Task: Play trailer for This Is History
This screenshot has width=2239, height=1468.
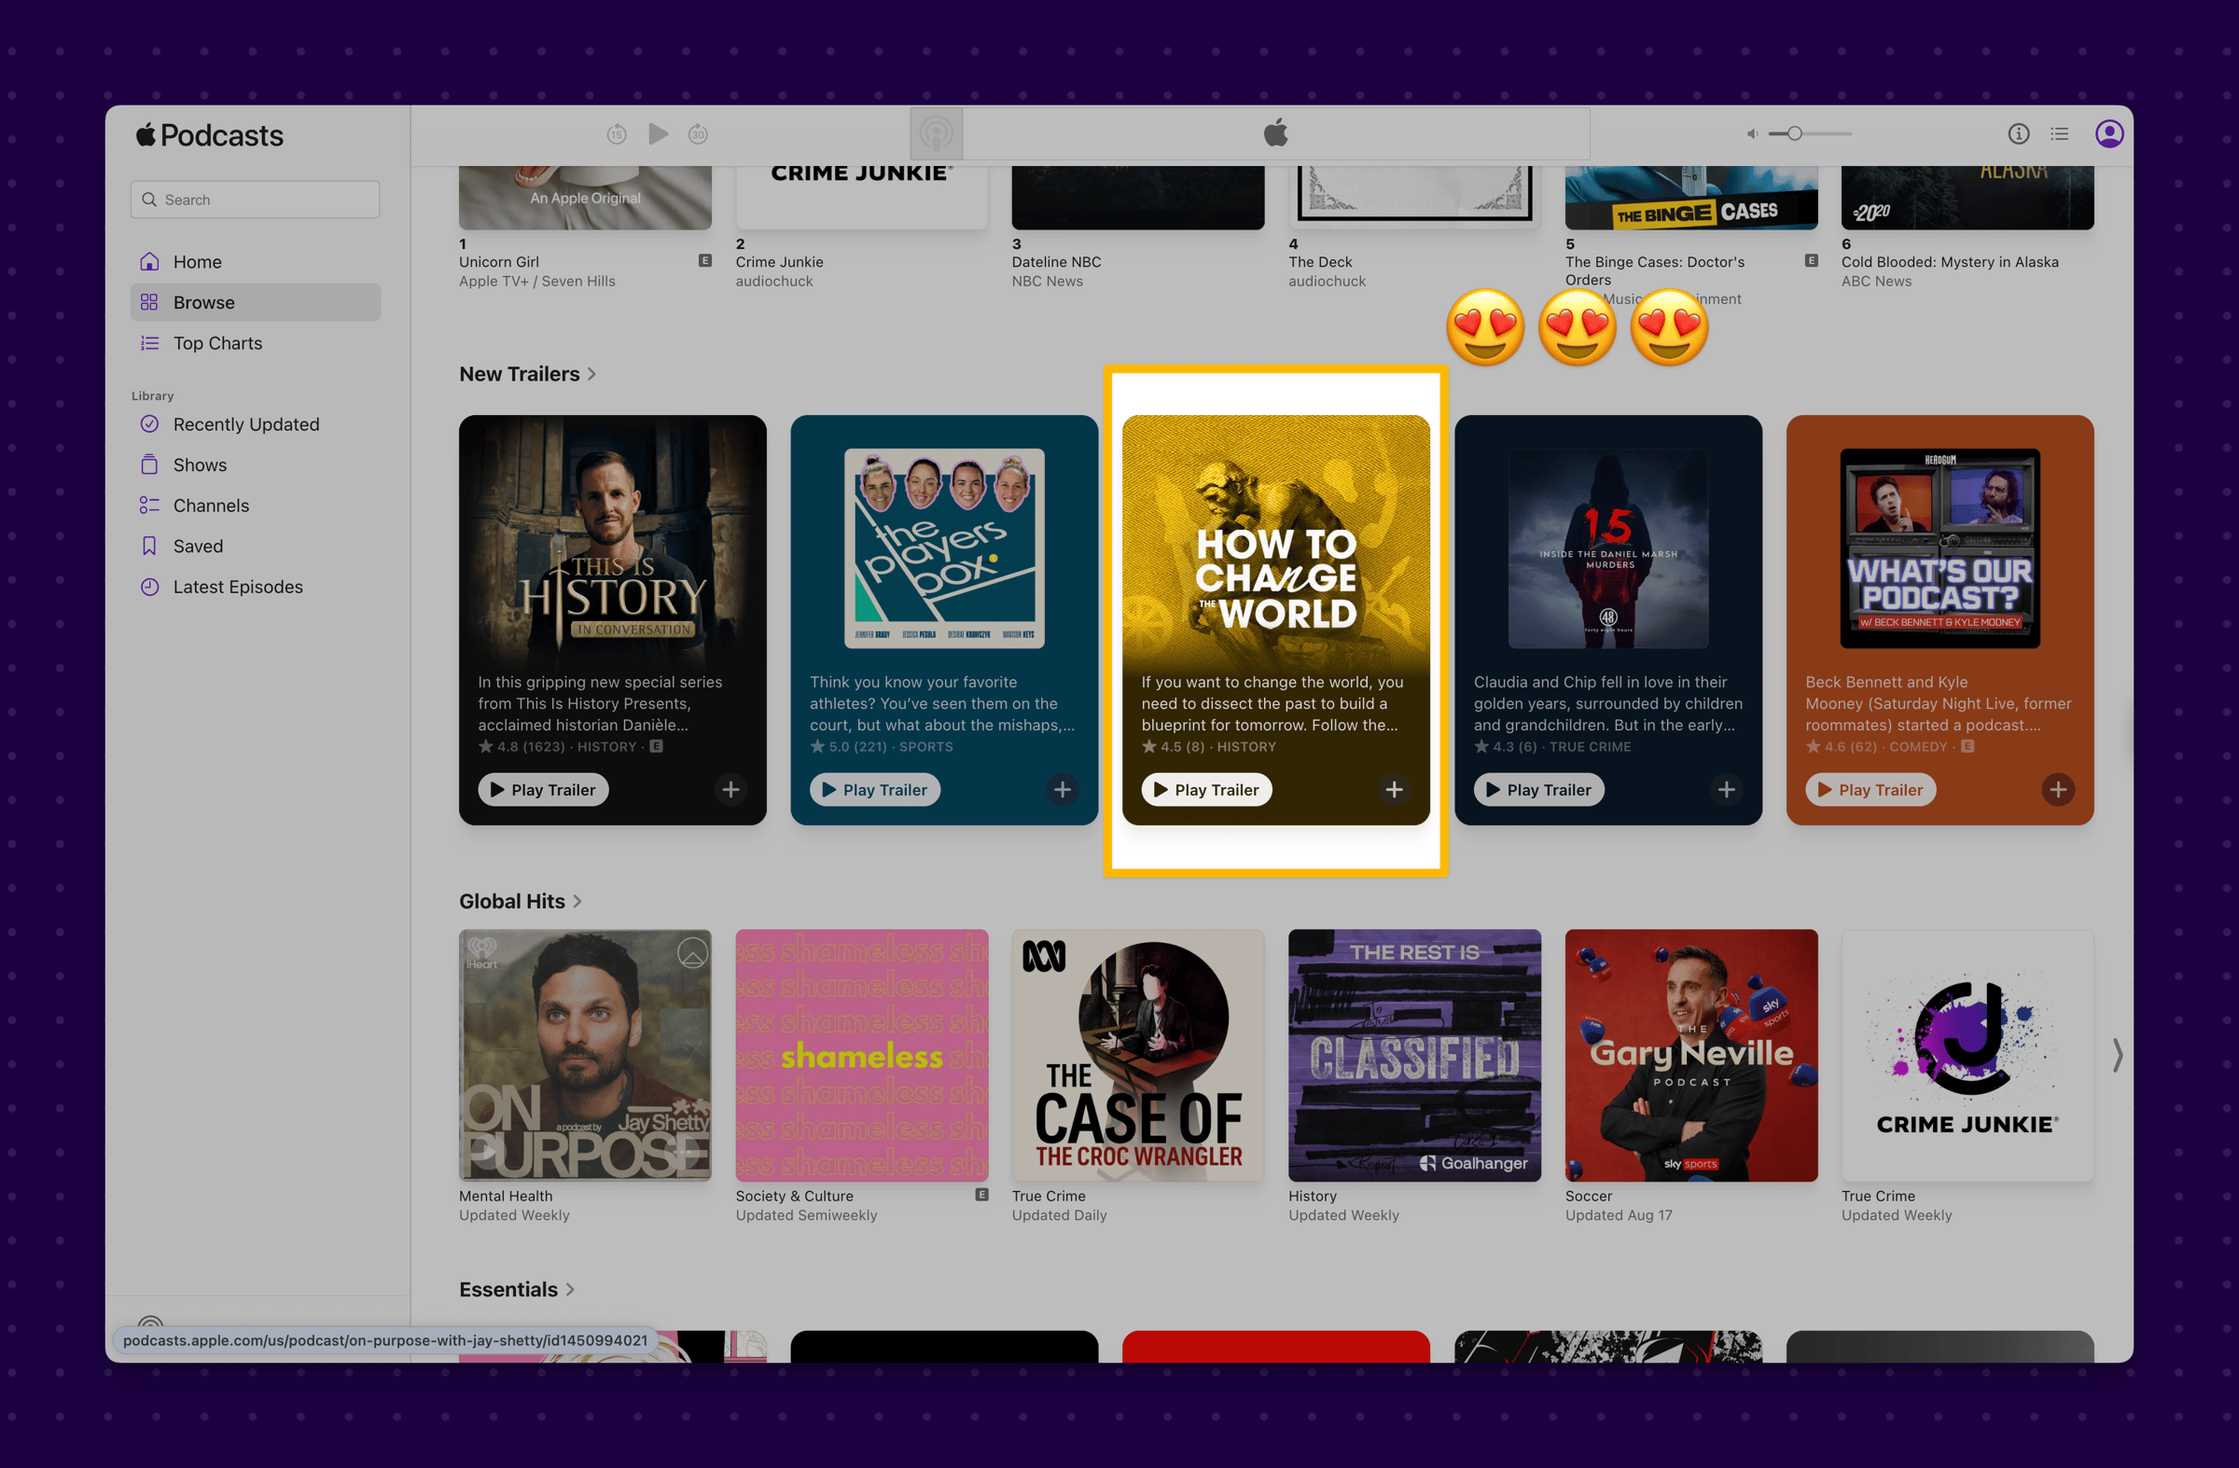Action: click(543, 790)
